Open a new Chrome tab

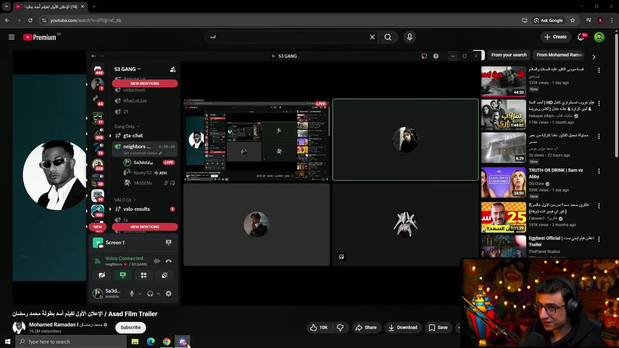pos(94,7)
